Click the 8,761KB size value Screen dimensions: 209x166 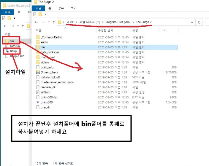pyautogui.click(x=171, y=72)
